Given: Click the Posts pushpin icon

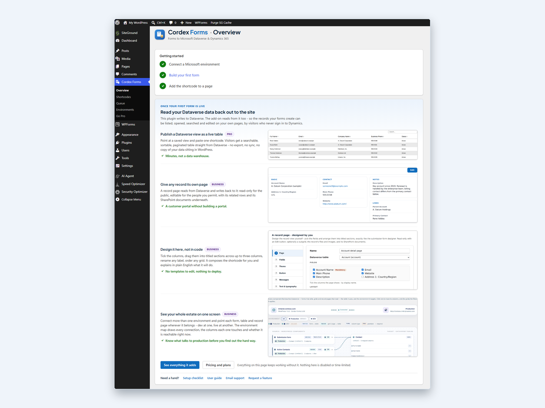Looking at the screenshot, I should pos(118,51).
